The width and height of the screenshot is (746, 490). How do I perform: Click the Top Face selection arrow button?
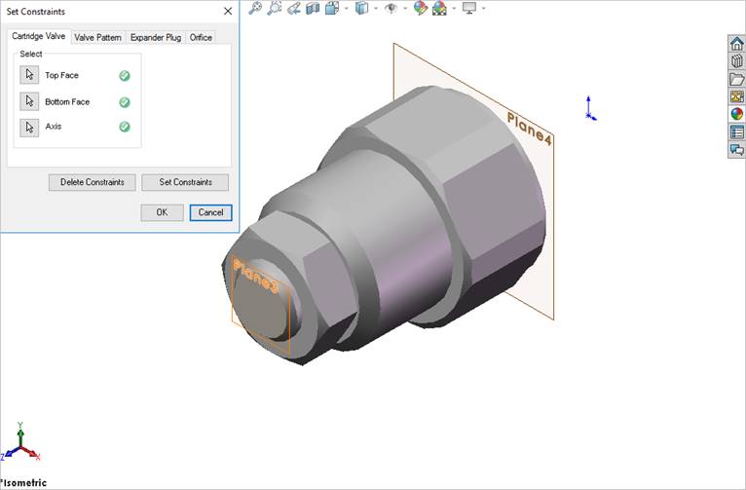(29, 75)
